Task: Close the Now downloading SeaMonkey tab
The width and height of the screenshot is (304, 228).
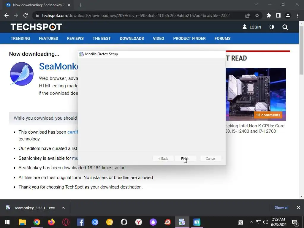Action: (69, 5)
